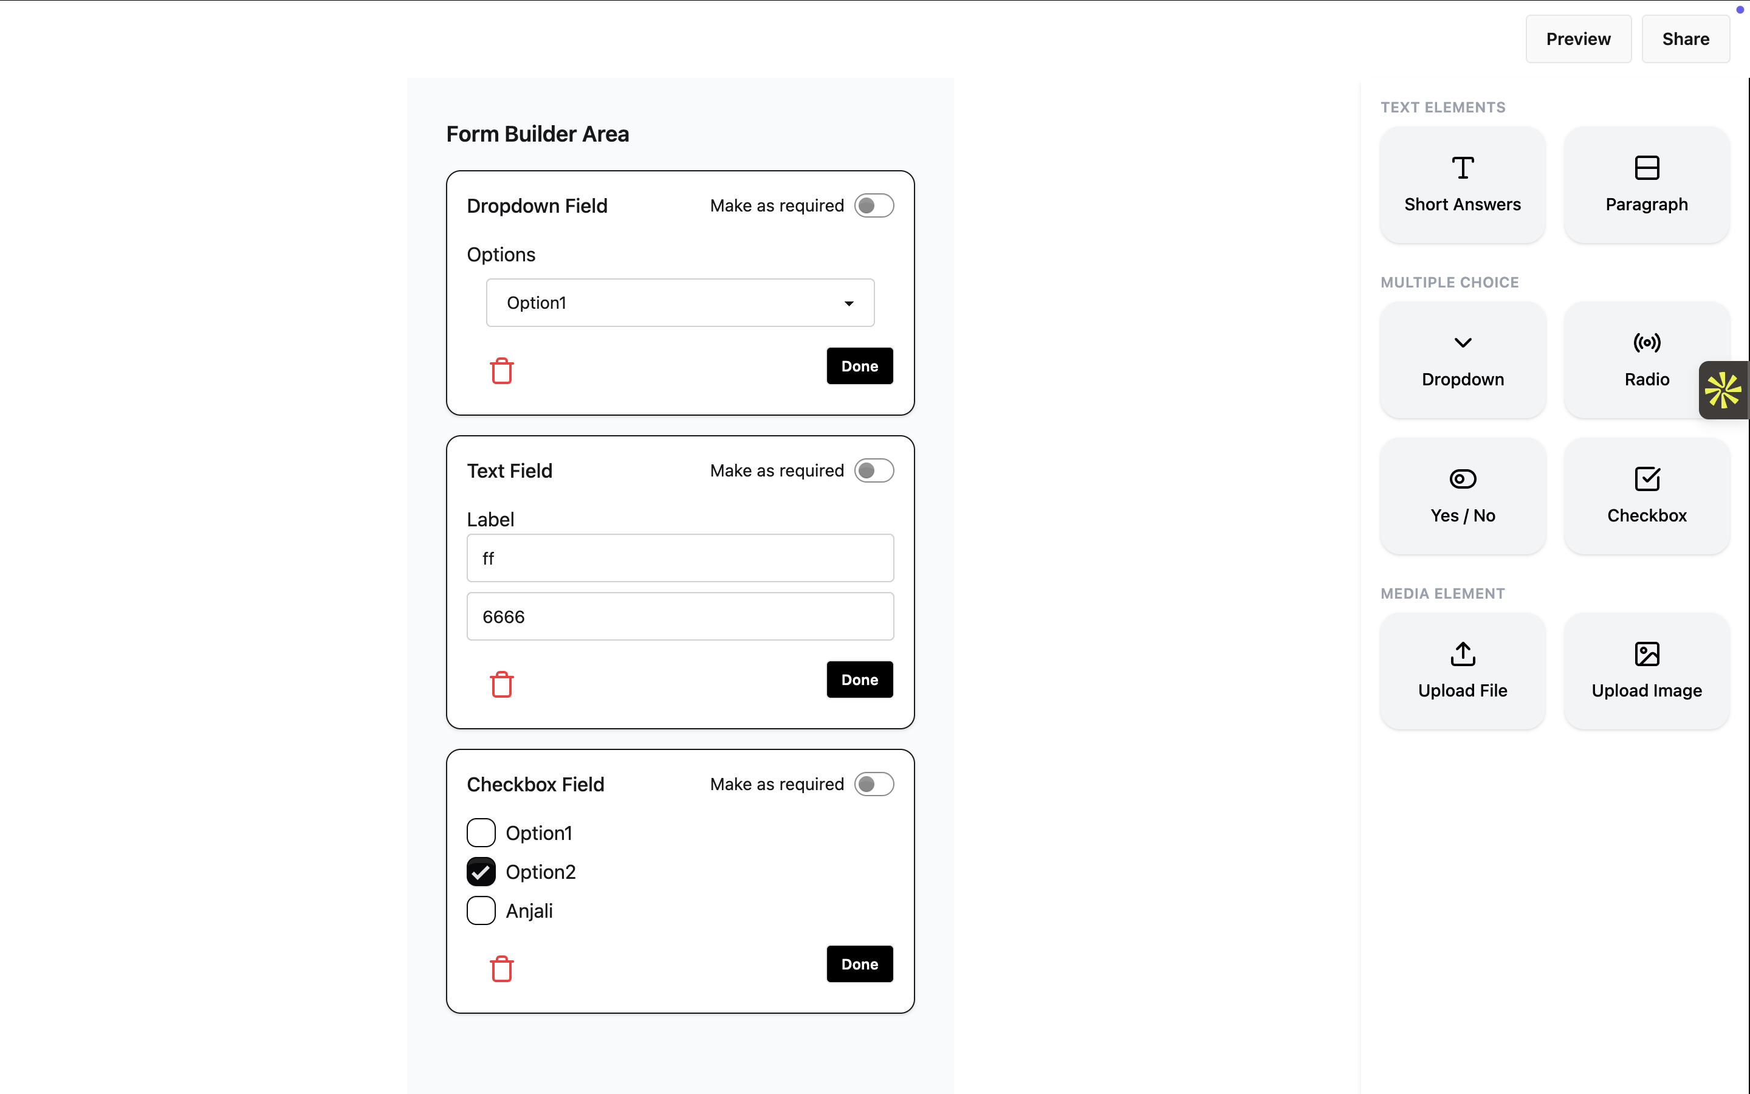
Task: Edit the label field containing ff
Action: coord(679,558)
